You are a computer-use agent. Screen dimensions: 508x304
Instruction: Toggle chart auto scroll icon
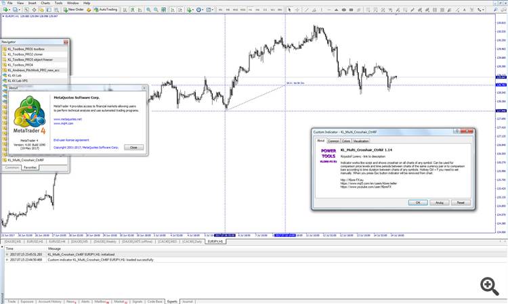(173, 9)
